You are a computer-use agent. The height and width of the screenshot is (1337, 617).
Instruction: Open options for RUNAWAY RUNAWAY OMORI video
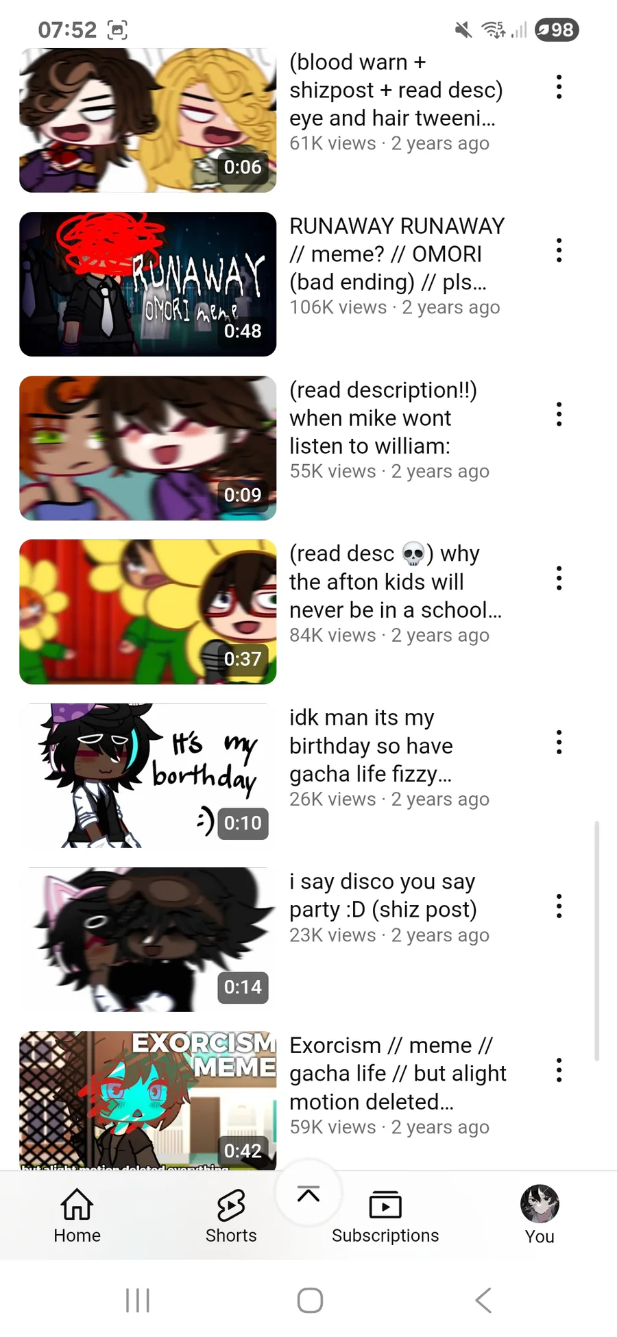559,250
